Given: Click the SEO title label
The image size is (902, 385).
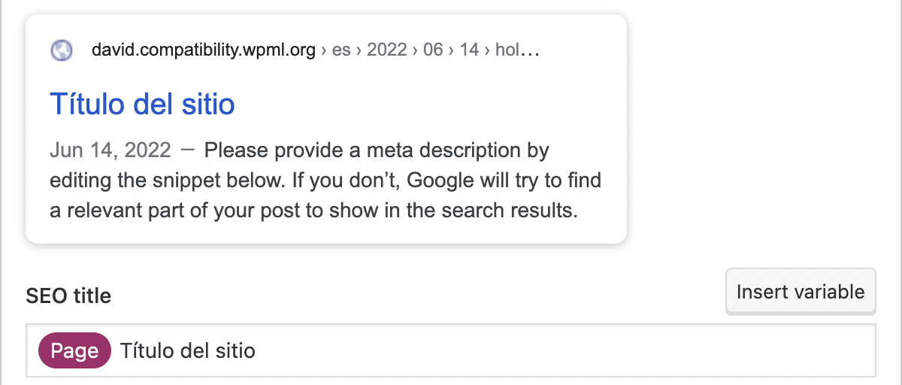Looking at the screenshot, I should point(68,296).
